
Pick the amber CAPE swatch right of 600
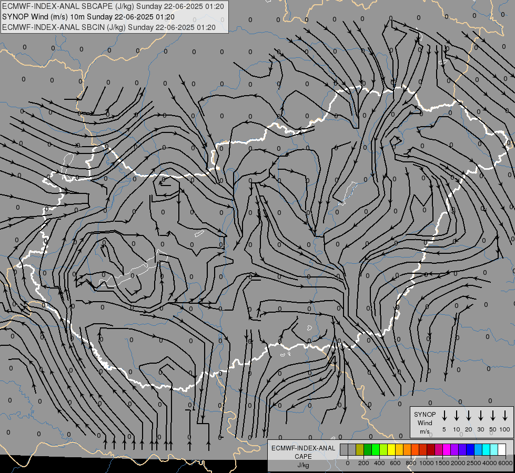click(399, 449)
